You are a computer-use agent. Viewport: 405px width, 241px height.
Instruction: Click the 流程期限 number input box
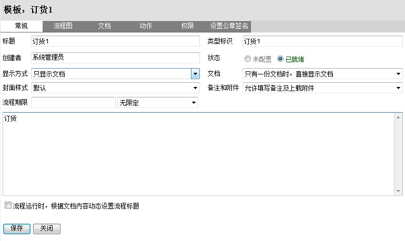pyautogui.click(x=73, y=103)
